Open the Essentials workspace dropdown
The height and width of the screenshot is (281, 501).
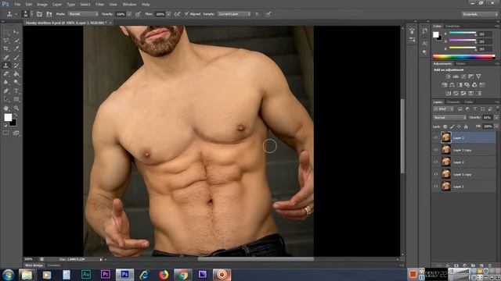[480, 14]
